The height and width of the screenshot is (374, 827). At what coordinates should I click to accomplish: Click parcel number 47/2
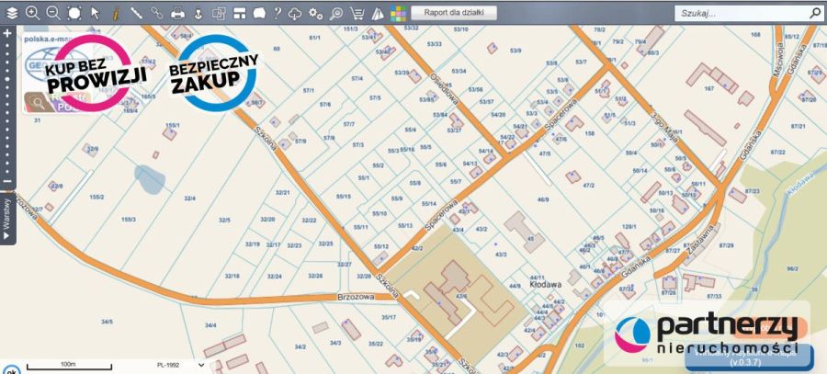click(x=589, y=185)
